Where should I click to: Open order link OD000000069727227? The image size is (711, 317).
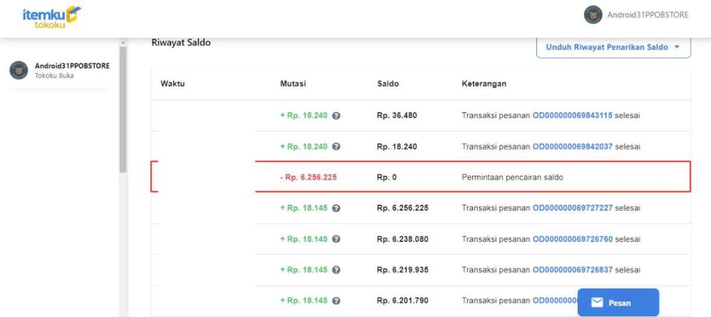[x=572, y=208]
